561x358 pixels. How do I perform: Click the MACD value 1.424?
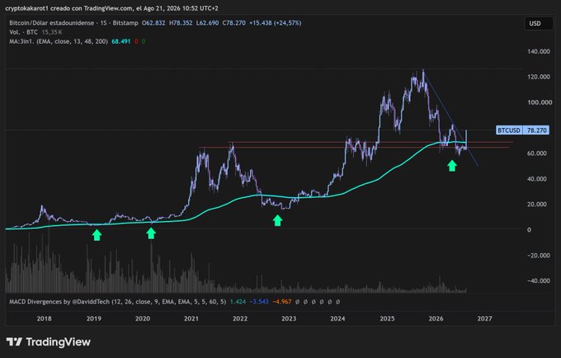238,302
